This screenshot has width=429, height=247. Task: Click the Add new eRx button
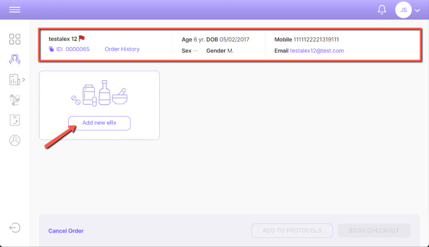point(99,123)
